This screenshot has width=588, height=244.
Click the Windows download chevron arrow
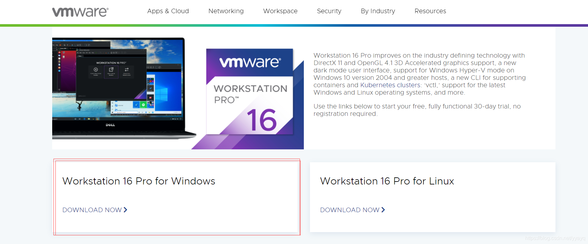coord(125,210)
